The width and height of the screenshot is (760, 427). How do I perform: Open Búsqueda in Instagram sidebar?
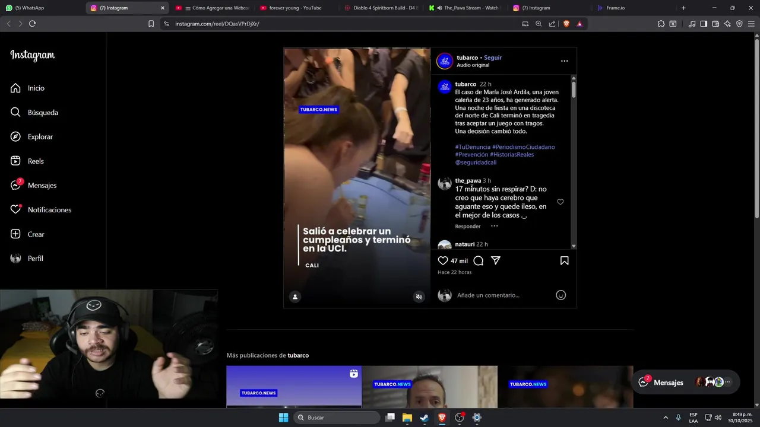pyautogui.click(x=34, y=113)
